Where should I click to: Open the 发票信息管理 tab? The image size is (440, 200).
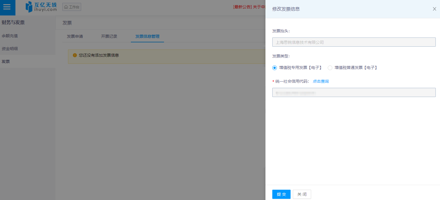click(147, 36)
